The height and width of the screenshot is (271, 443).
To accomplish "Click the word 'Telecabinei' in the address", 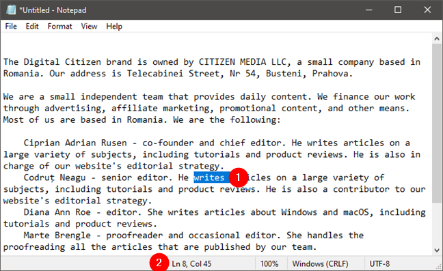I will click(155, 74).
